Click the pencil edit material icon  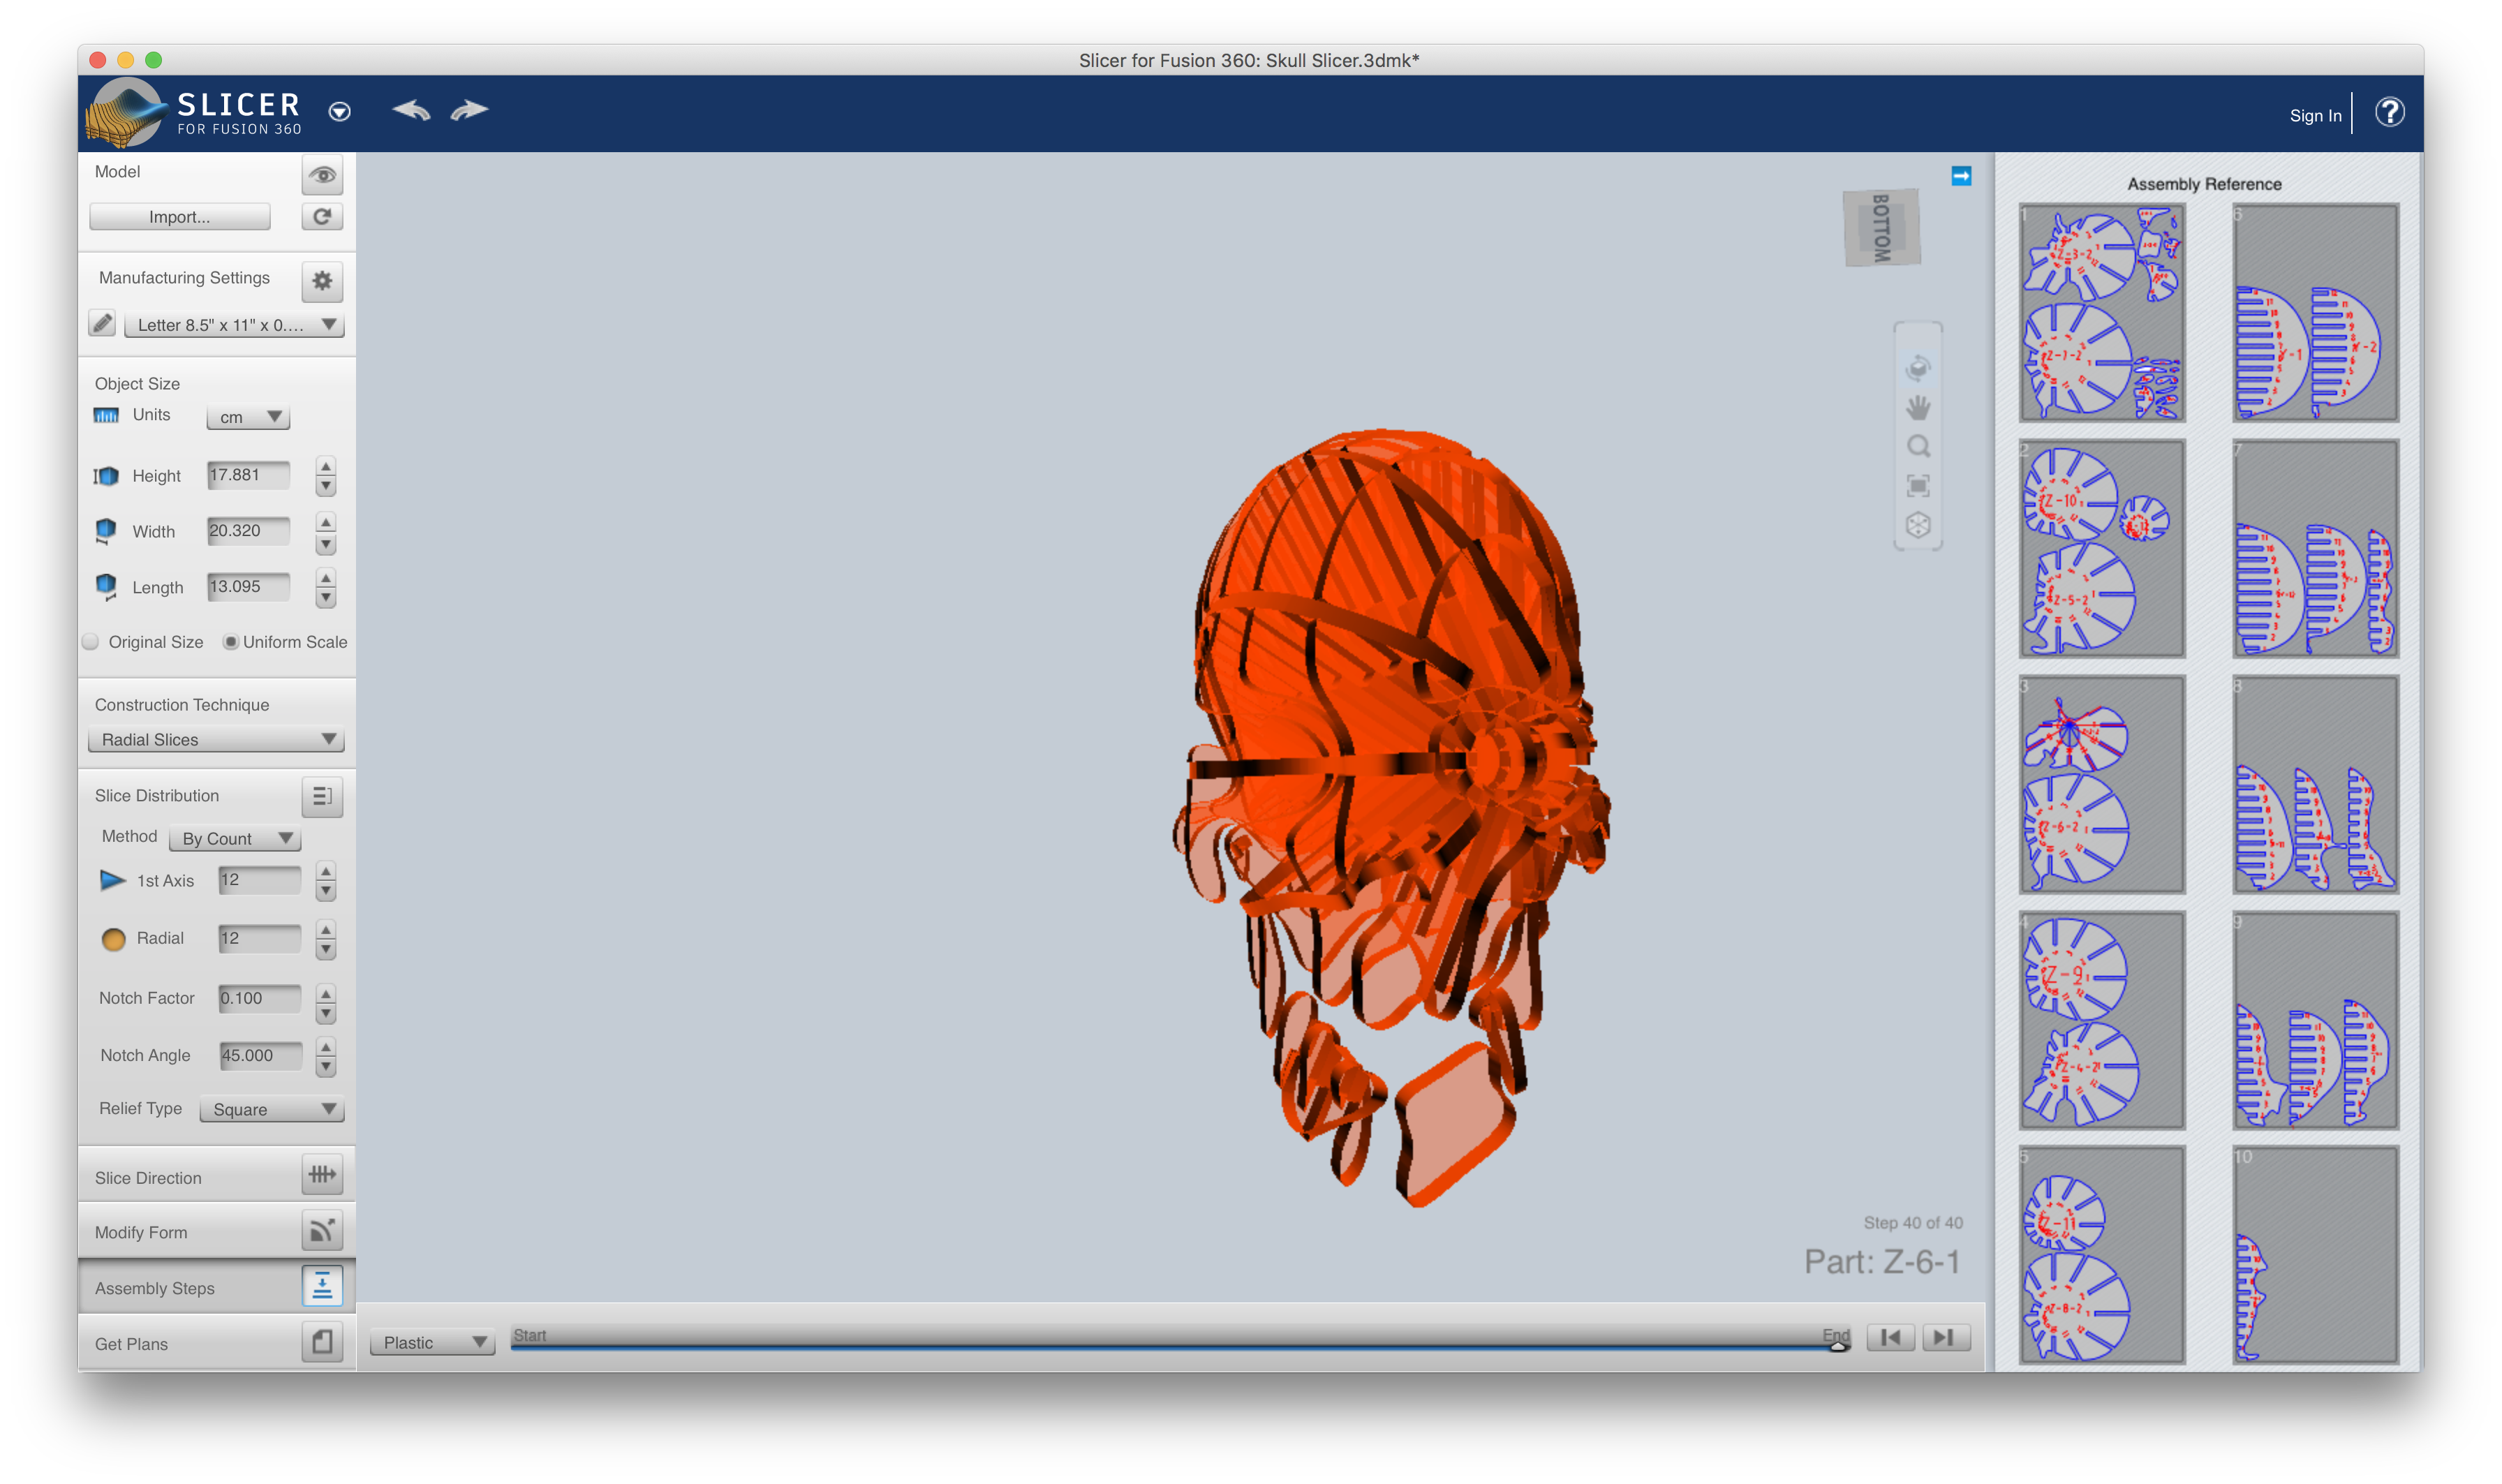(102, 323)
